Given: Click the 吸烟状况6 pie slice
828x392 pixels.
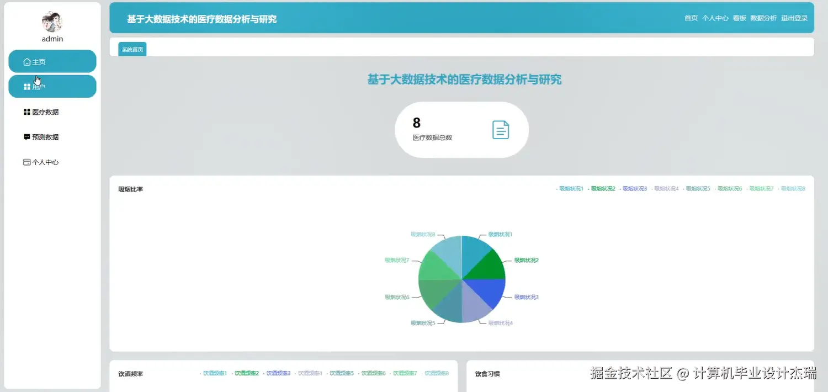Looking at the screenshot, I should pyautogui.click(x=435, y=290).
